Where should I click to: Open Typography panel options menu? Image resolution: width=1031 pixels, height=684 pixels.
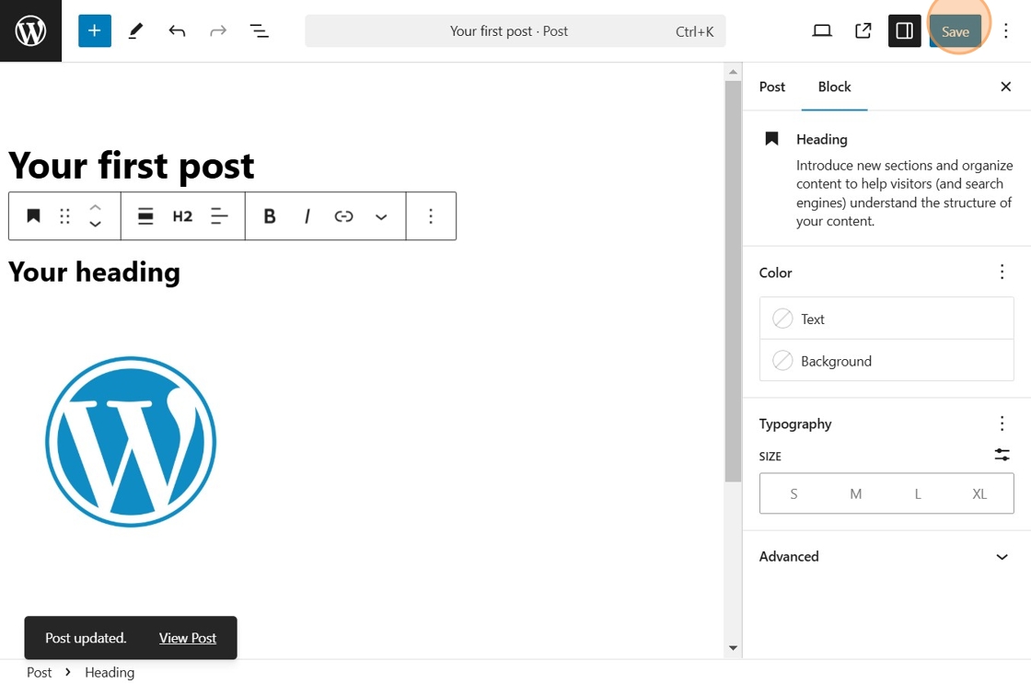(1002, 423)
